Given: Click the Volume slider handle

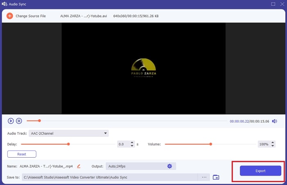Looking at the screenshot, I should click(211, 144).
